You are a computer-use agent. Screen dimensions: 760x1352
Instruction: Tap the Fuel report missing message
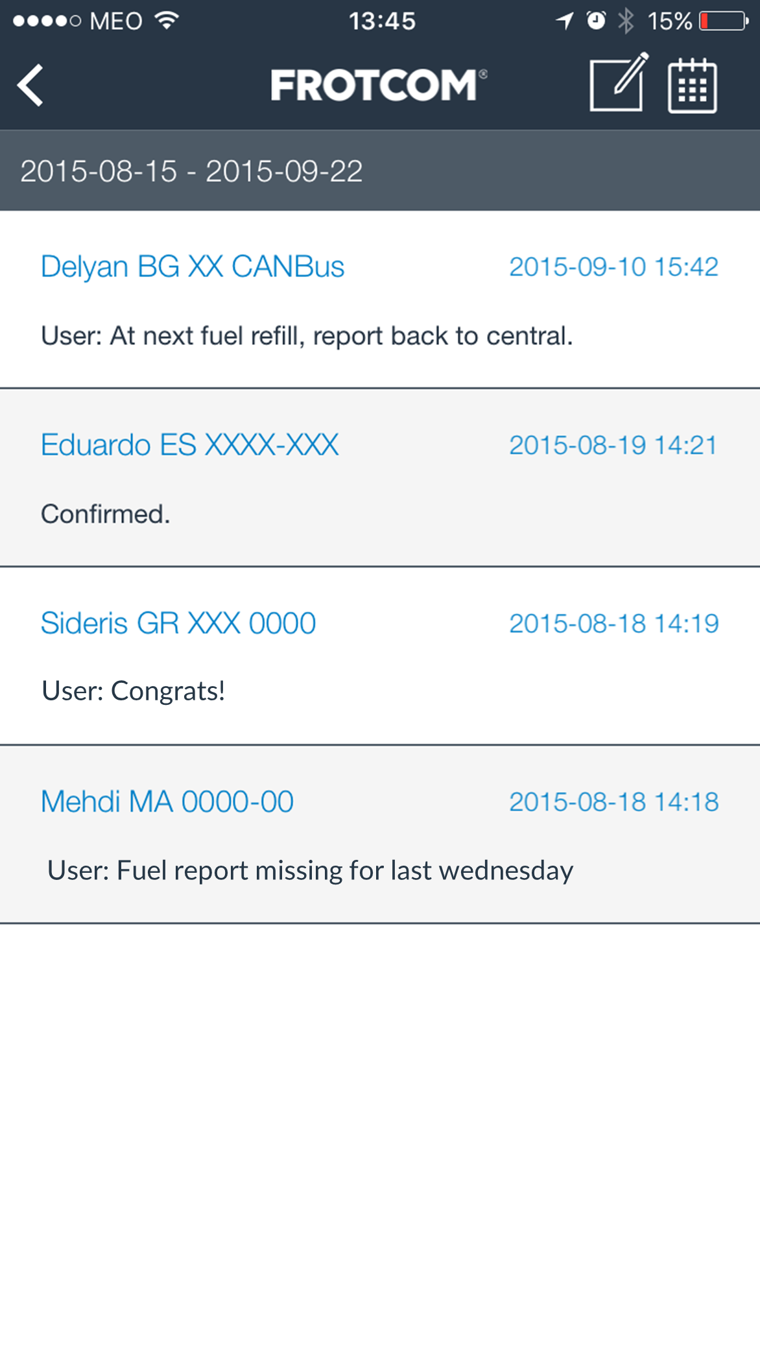click(310, 870)
